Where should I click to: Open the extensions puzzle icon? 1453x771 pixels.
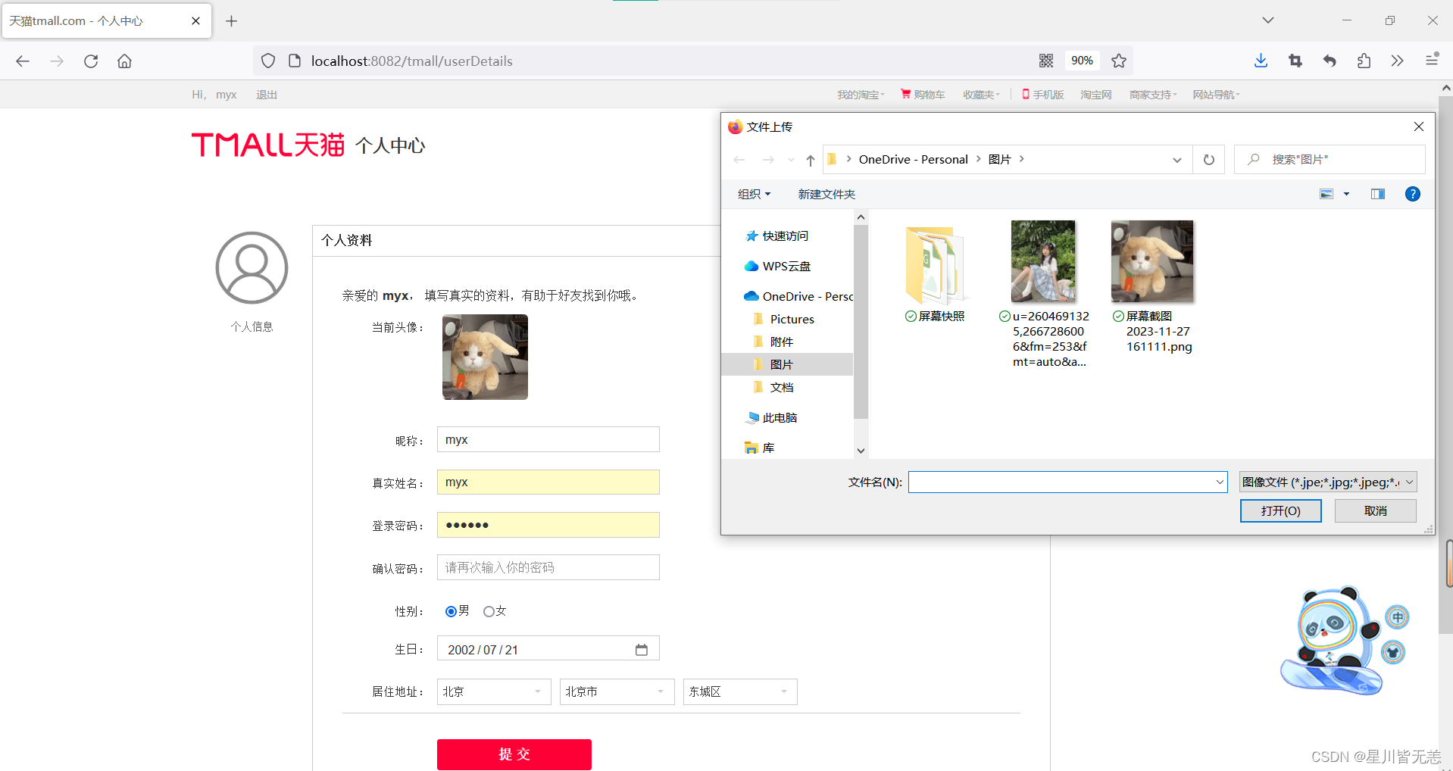pos(1364,61)
